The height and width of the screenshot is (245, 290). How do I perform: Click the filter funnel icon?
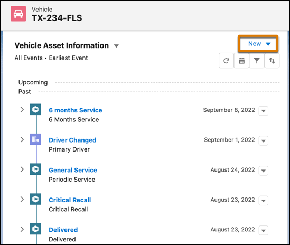[x=257, y=61]
